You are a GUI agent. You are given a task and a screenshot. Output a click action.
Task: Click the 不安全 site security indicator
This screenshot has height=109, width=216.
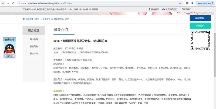pyautogui.click(x=22, y=3)
